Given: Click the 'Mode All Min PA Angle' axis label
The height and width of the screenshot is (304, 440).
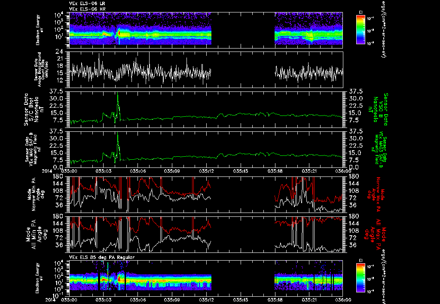Looking at the screenshot, I should (x=38, y=234).
